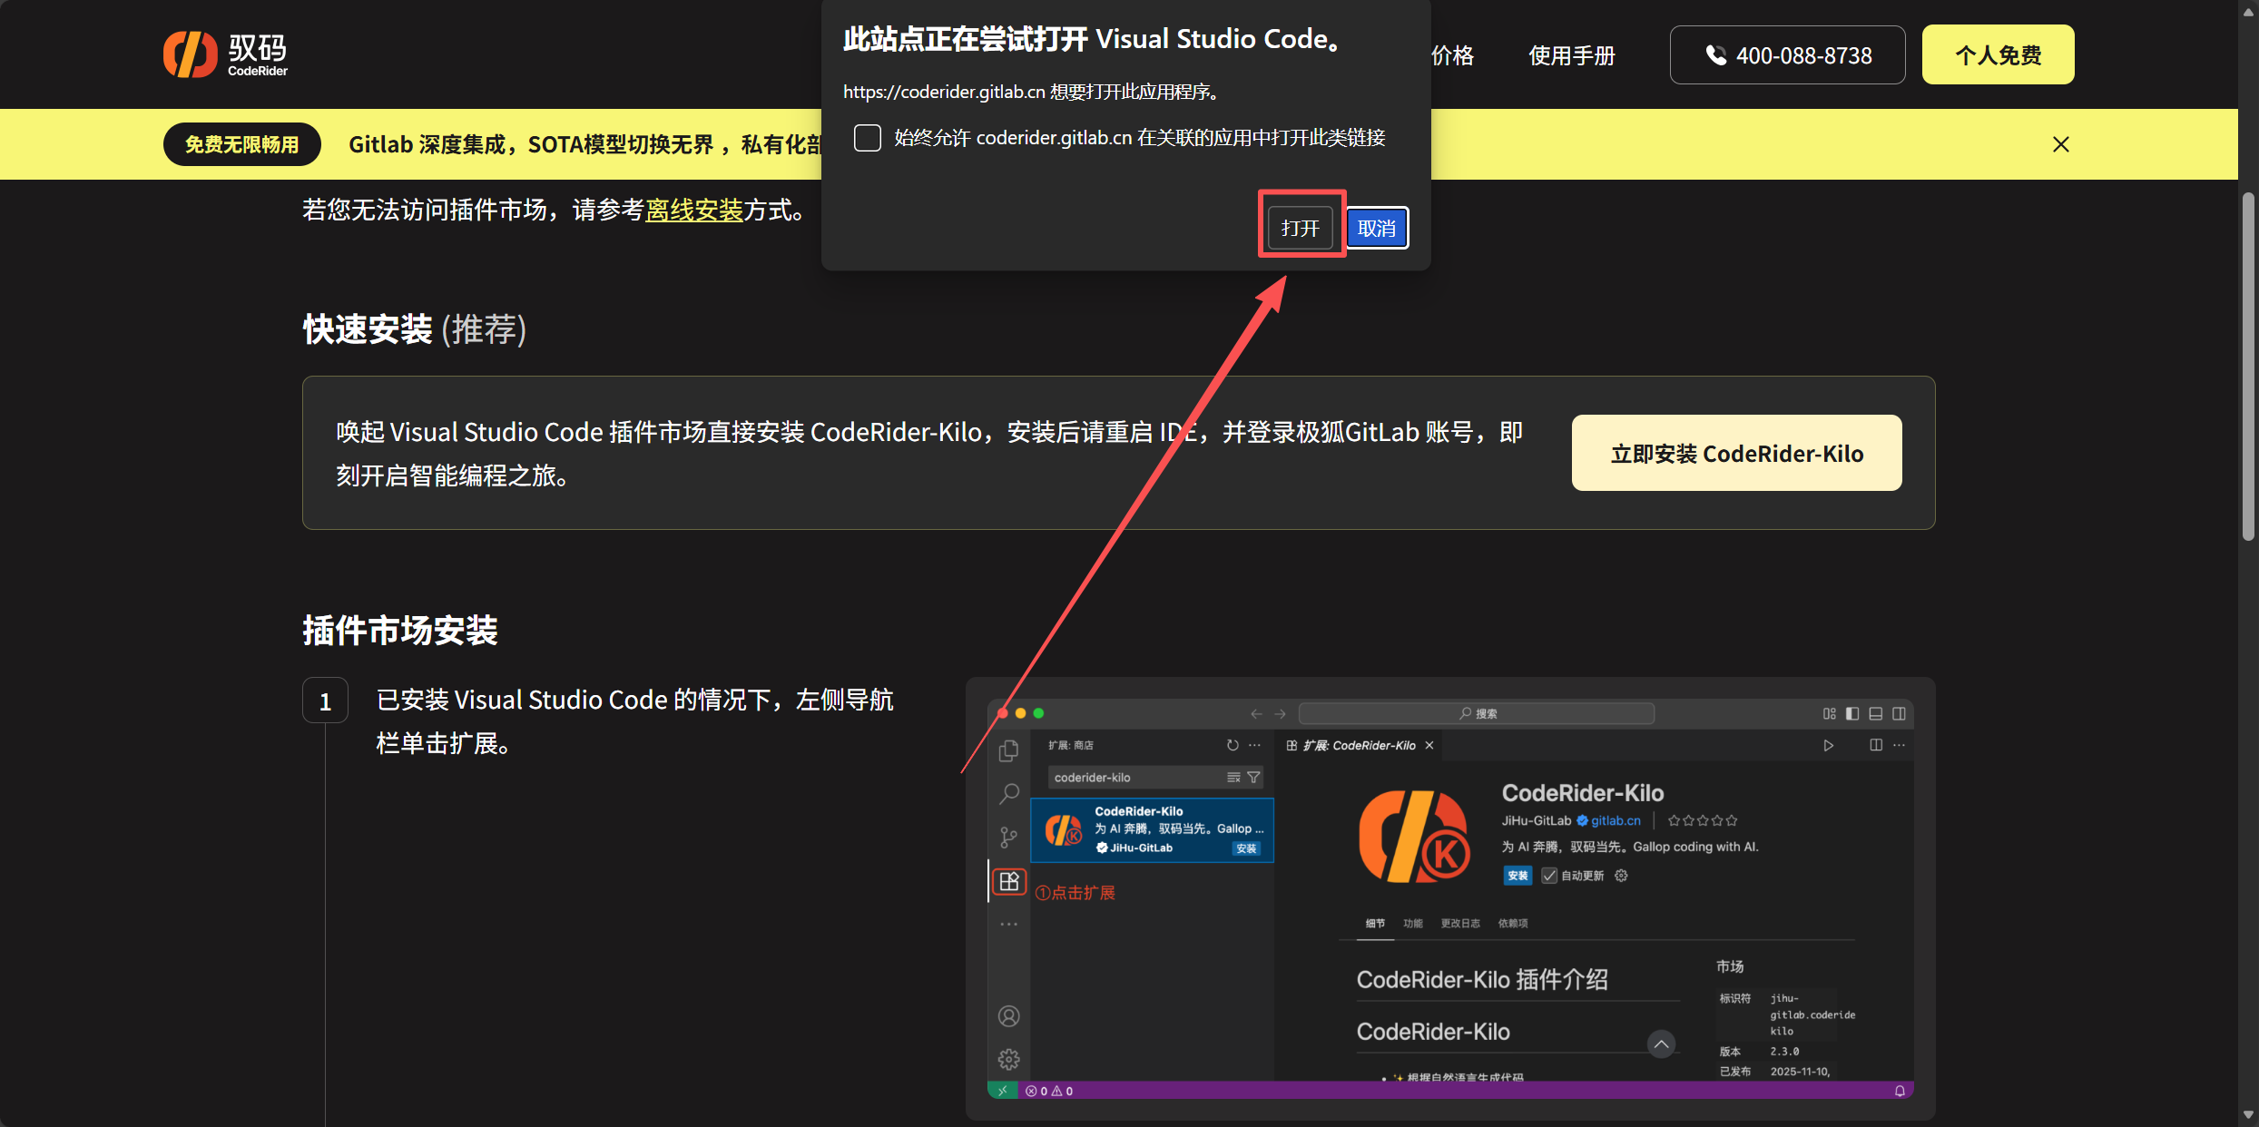
Task: Click the Accounts icon in the VS Code sidebar
Action: pos(1008,1016)
